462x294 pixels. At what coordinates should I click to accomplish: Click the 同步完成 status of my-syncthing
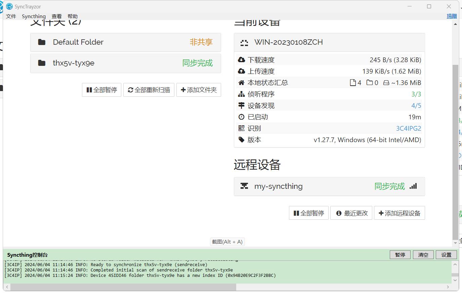click(x=390, y=186)
